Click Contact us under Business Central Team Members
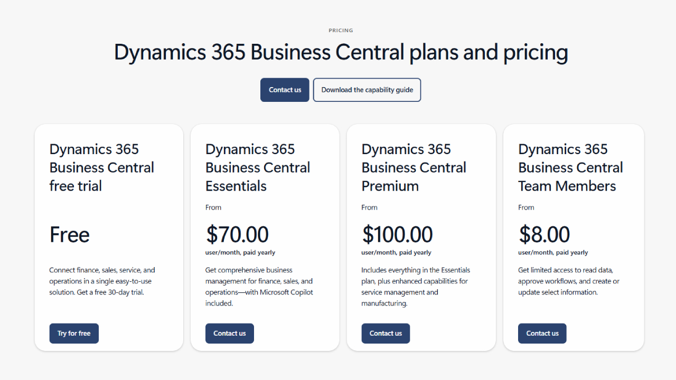 point(542,333)
